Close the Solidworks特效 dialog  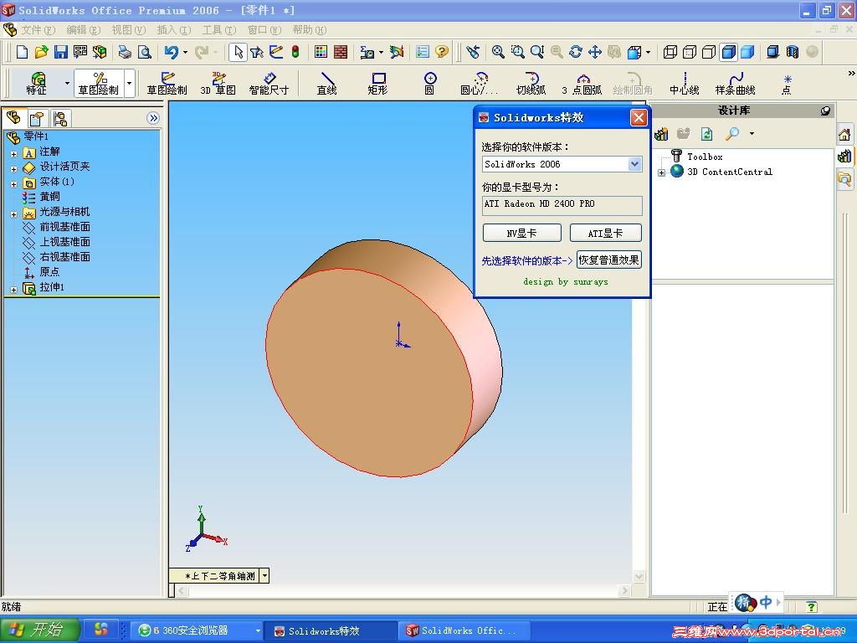coord(639,117)
